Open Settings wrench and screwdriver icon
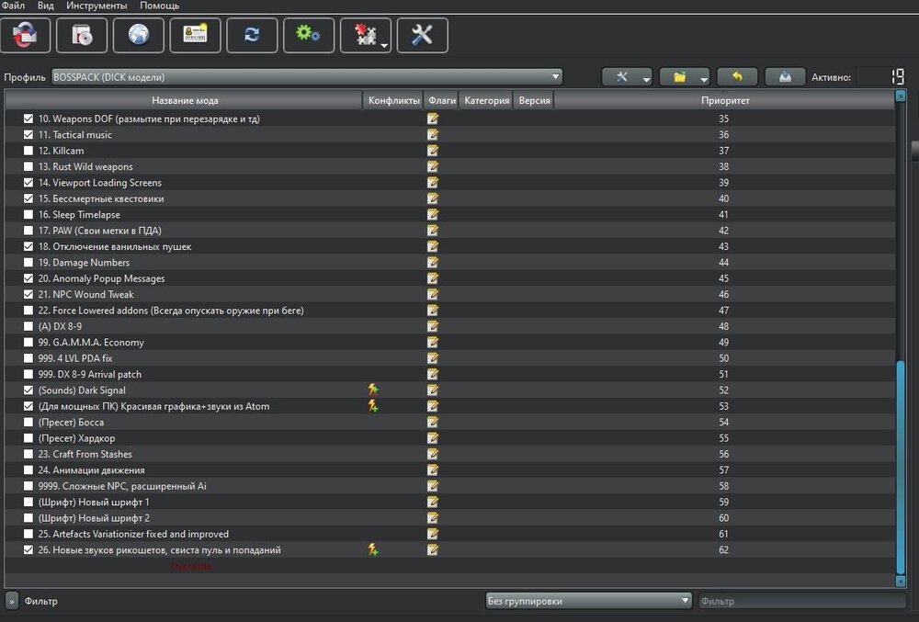Screen dimensions: 919x622 422,36
